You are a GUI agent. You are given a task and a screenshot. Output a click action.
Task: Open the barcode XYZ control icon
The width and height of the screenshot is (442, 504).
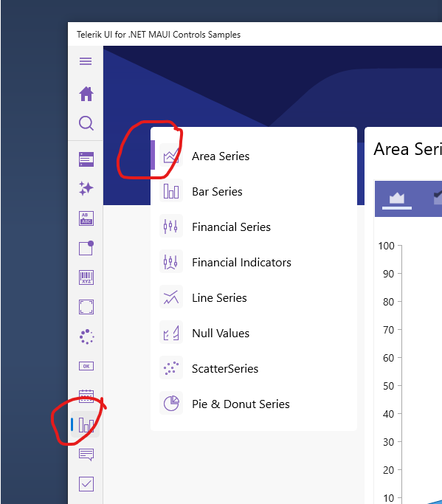(x=86, y=277)
